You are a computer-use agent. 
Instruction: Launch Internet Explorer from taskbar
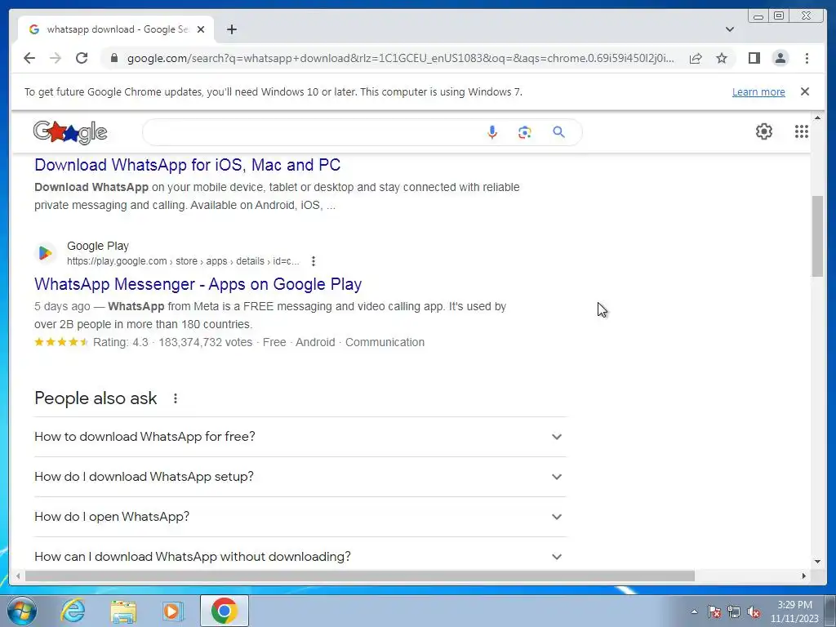tap(73, 611)
